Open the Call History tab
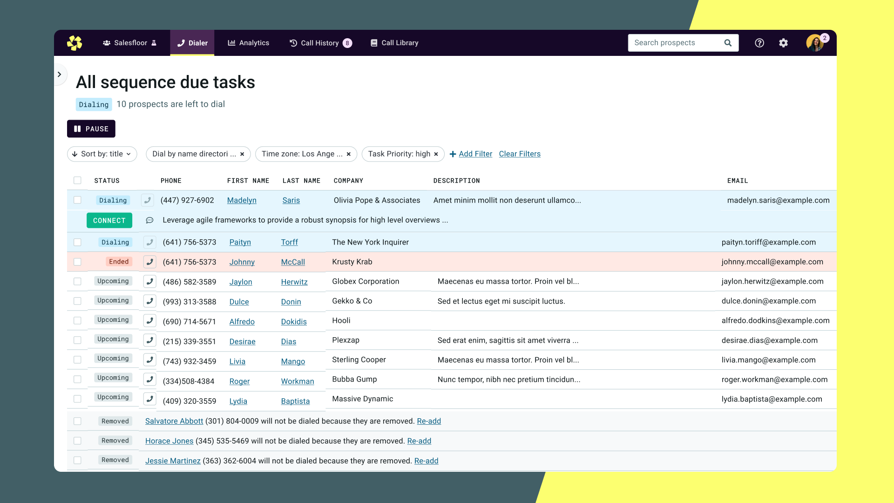 point(320,43)
